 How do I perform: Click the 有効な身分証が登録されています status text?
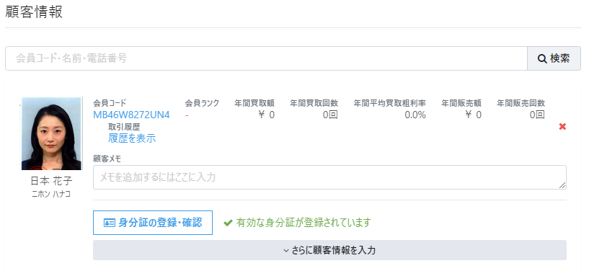[x=303, y=223]
